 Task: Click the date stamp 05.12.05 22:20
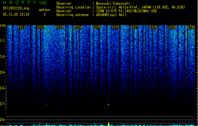click(16, 14)
